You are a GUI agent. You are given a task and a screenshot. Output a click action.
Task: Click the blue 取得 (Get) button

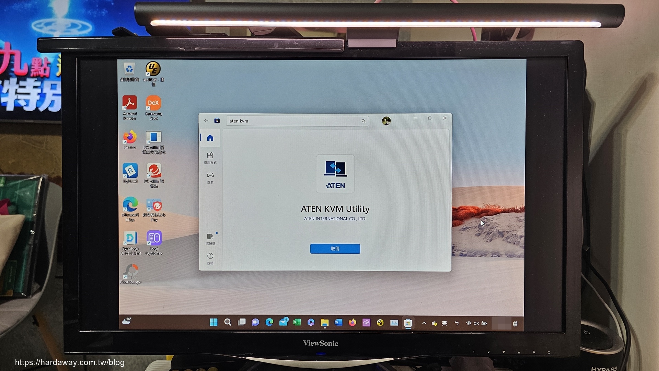(x=335, y=249)
